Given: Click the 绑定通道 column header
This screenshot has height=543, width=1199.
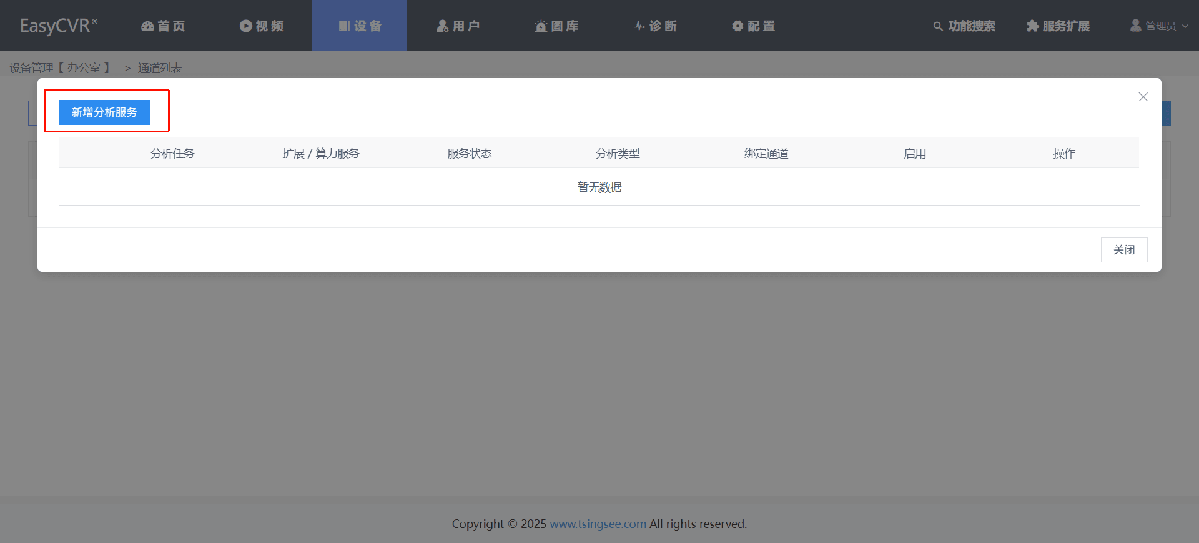Looking at the screenshot, I should tap(766, 154).
